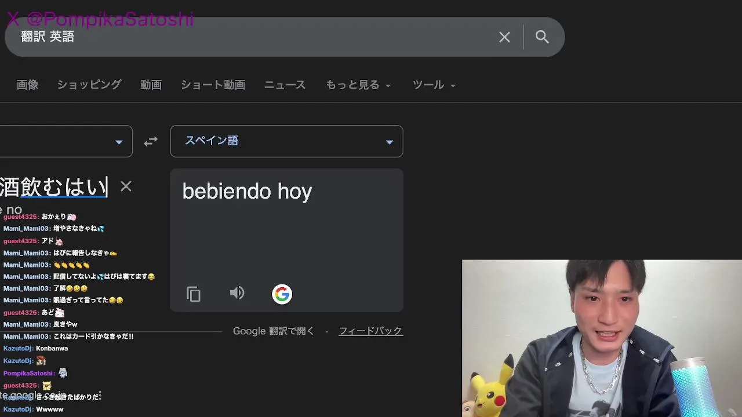Expand the ツール menu
Viewport: 742px width, 417px height.
(434, 85)
